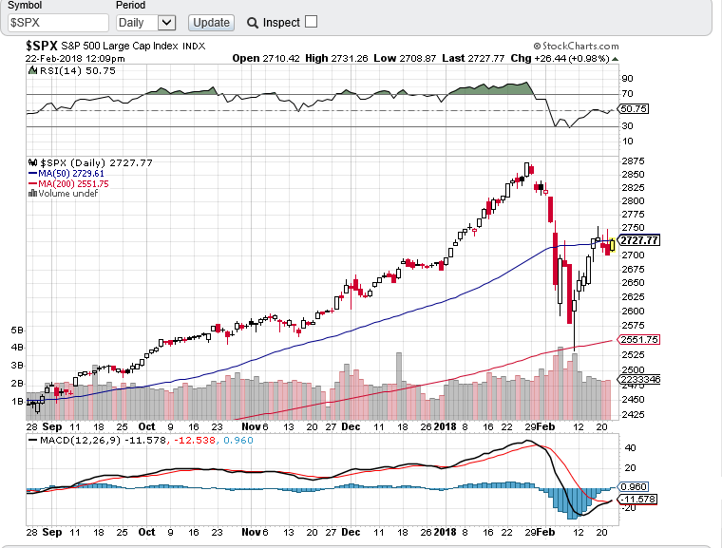Screen dimensions: 722x548
Task: Click the 0.960 MACD histogram value tag
Action: point(633,487)
